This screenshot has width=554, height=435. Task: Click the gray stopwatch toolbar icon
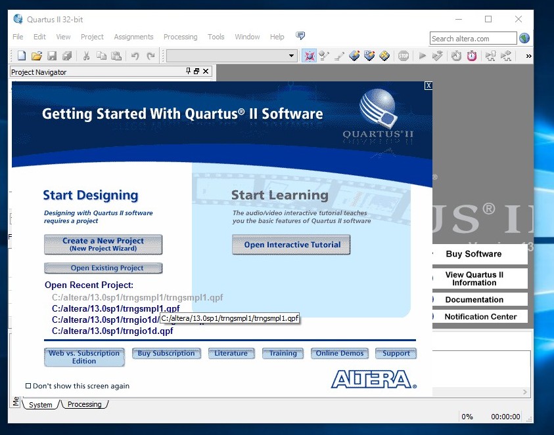click(456, 56)
